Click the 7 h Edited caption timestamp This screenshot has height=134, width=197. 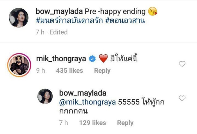(x=52, y=32)
